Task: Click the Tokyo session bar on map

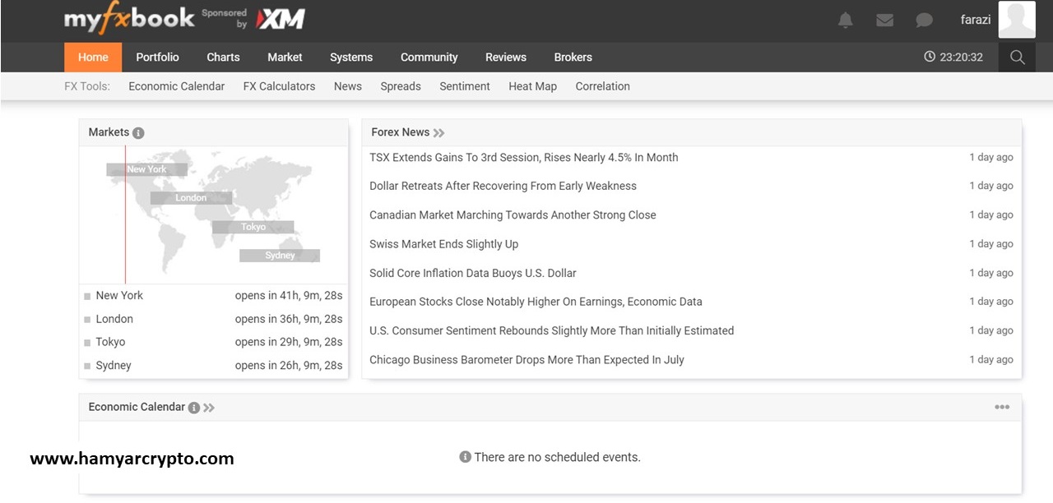Action: [253, 228]
